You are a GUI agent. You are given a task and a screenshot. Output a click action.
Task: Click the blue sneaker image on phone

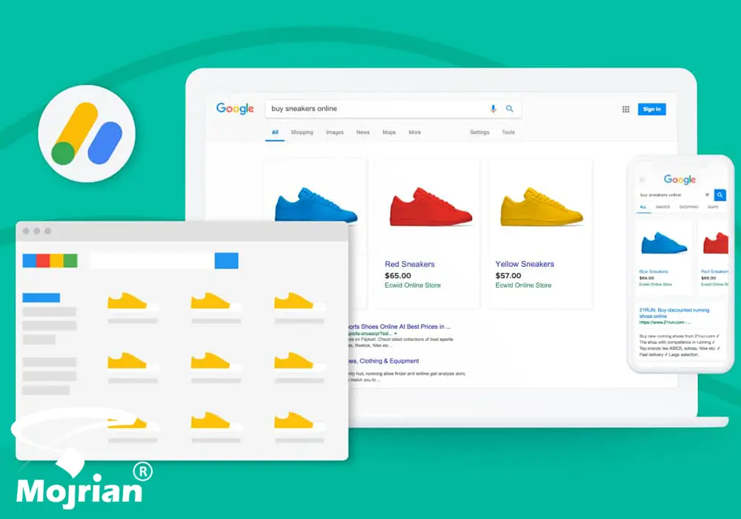coord(664,242)
